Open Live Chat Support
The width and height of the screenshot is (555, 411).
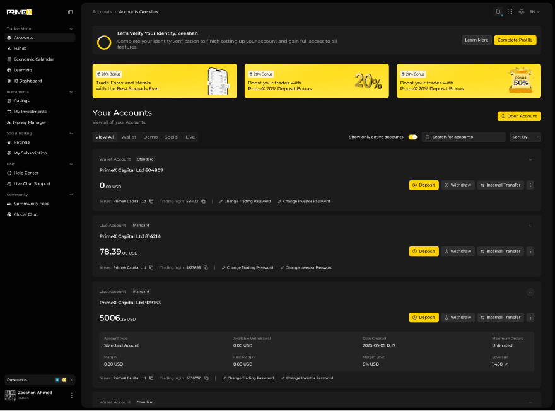tap(40, 183)
